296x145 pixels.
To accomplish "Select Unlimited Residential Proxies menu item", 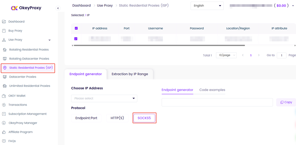I will (30, 86).
